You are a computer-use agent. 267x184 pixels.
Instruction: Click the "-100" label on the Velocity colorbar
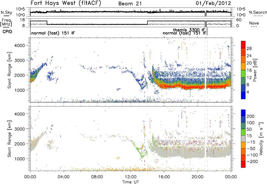coord(252,155)
